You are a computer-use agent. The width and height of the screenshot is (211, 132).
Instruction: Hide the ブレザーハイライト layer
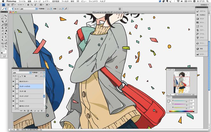point(13,86)
